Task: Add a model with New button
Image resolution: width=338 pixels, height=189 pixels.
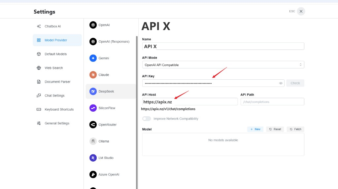Action: tap(255, 129)
